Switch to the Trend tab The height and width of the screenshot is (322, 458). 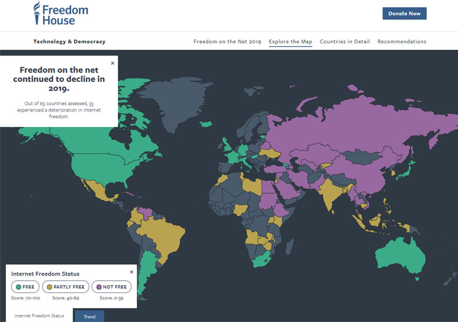[x=89, y=316]
